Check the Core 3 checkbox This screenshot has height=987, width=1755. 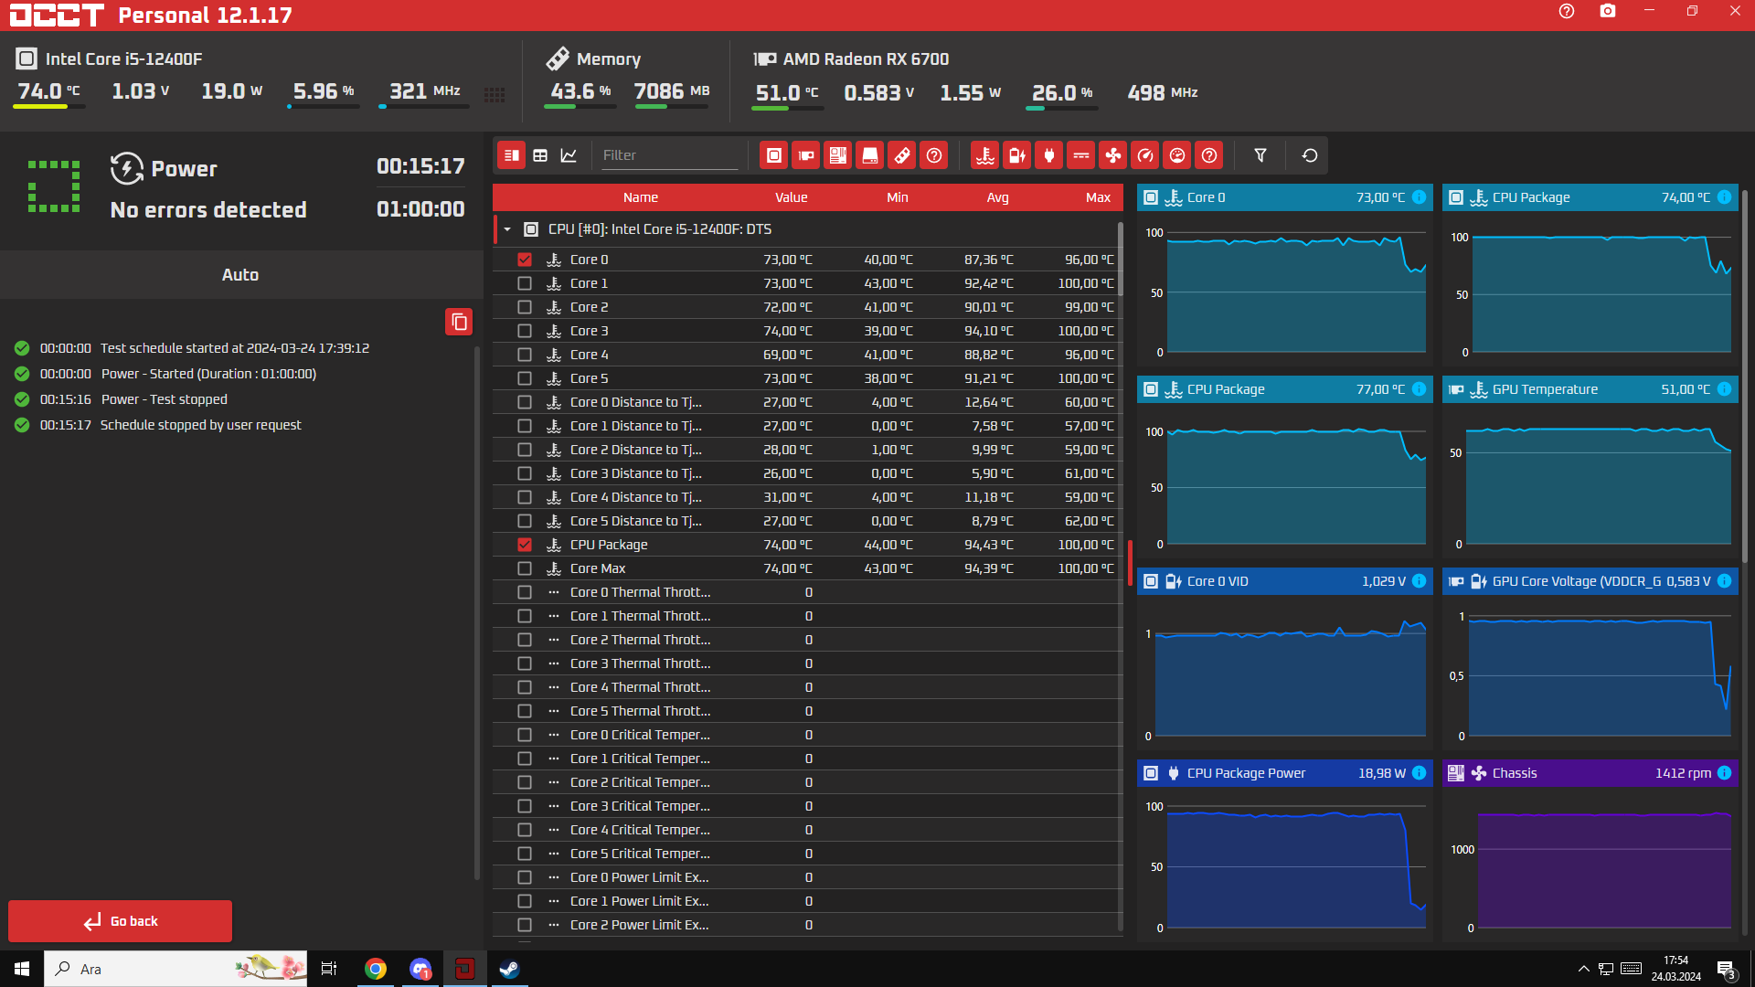click(x=525, y=331)
